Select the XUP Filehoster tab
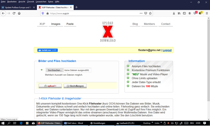This screenshot has height=136, width=210. [x=55, y=8]
